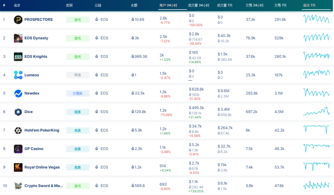
Task: Open the EOS Dynasty dapp link
Action: [x=36, y=38]
